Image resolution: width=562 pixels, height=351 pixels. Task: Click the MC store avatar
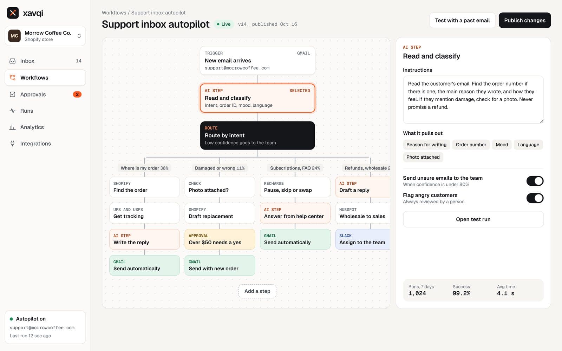click(14, 36)
